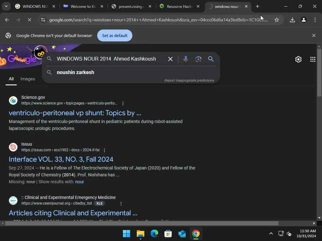The height and width of the screenshot is (241, 322).
Task: Close the Resource Hacker tab
Action: (x=198, y=6)
